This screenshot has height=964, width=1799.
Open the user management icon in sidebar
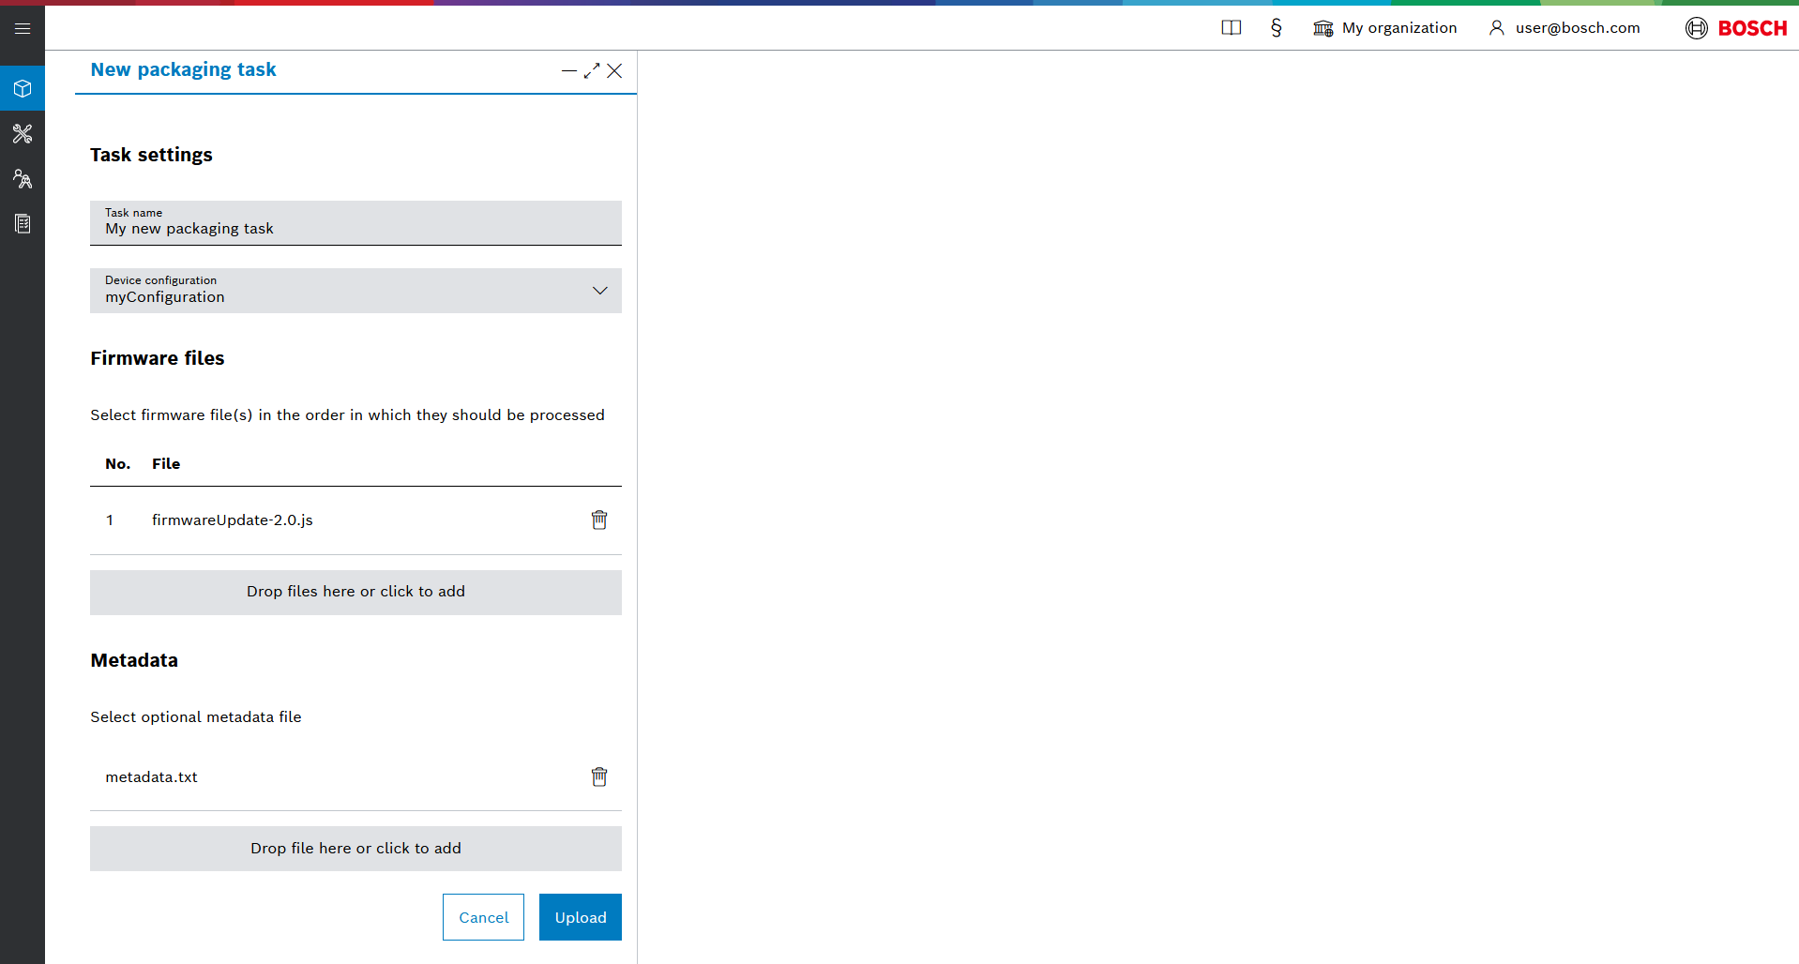click(23, 179)
